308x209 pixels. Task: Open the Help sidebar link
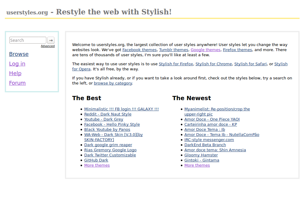(15, 73)
